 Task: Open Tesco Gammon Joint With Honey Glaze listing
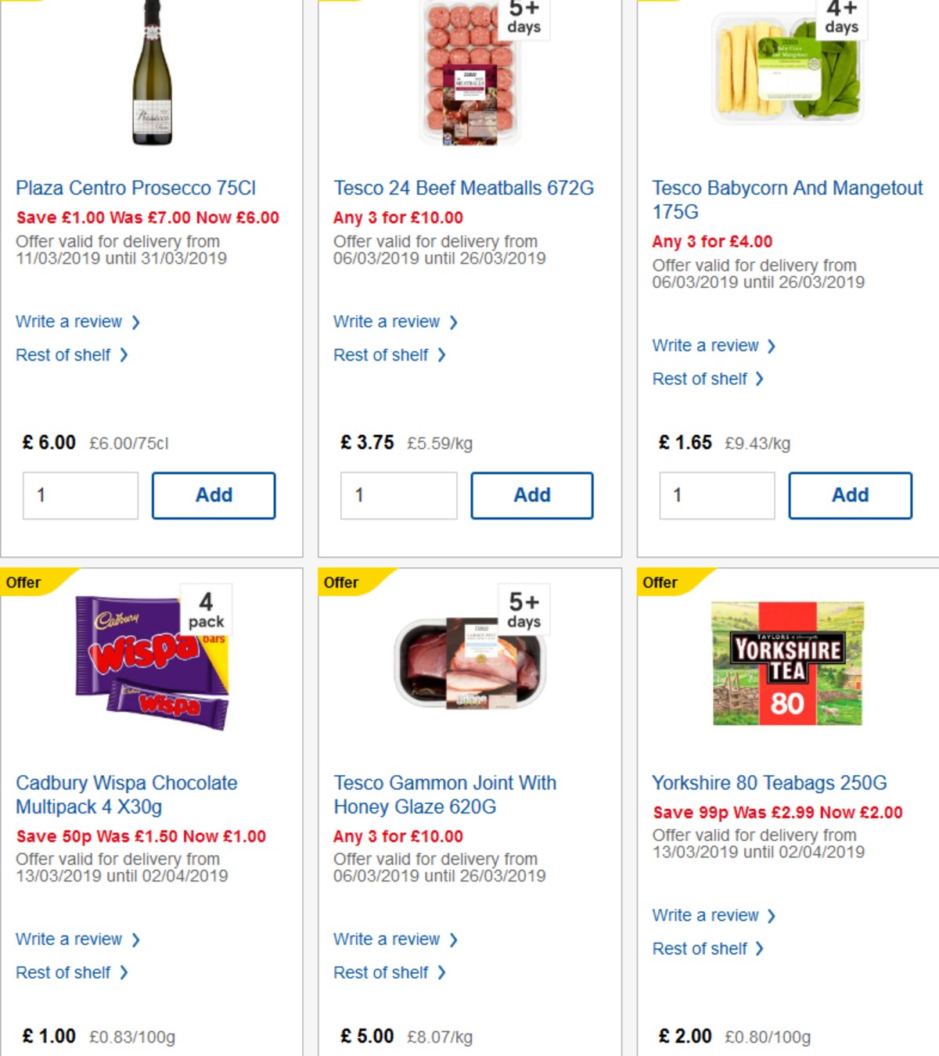pos(444,795)
